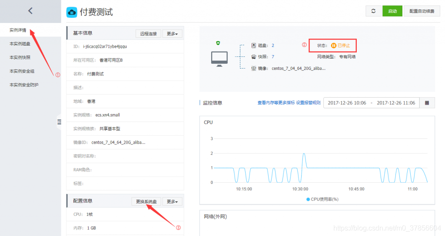Click instance ID i-j6cacq02ar71ybe4jqqu
The width and height of the screenshot is (445, 236).
105,46
